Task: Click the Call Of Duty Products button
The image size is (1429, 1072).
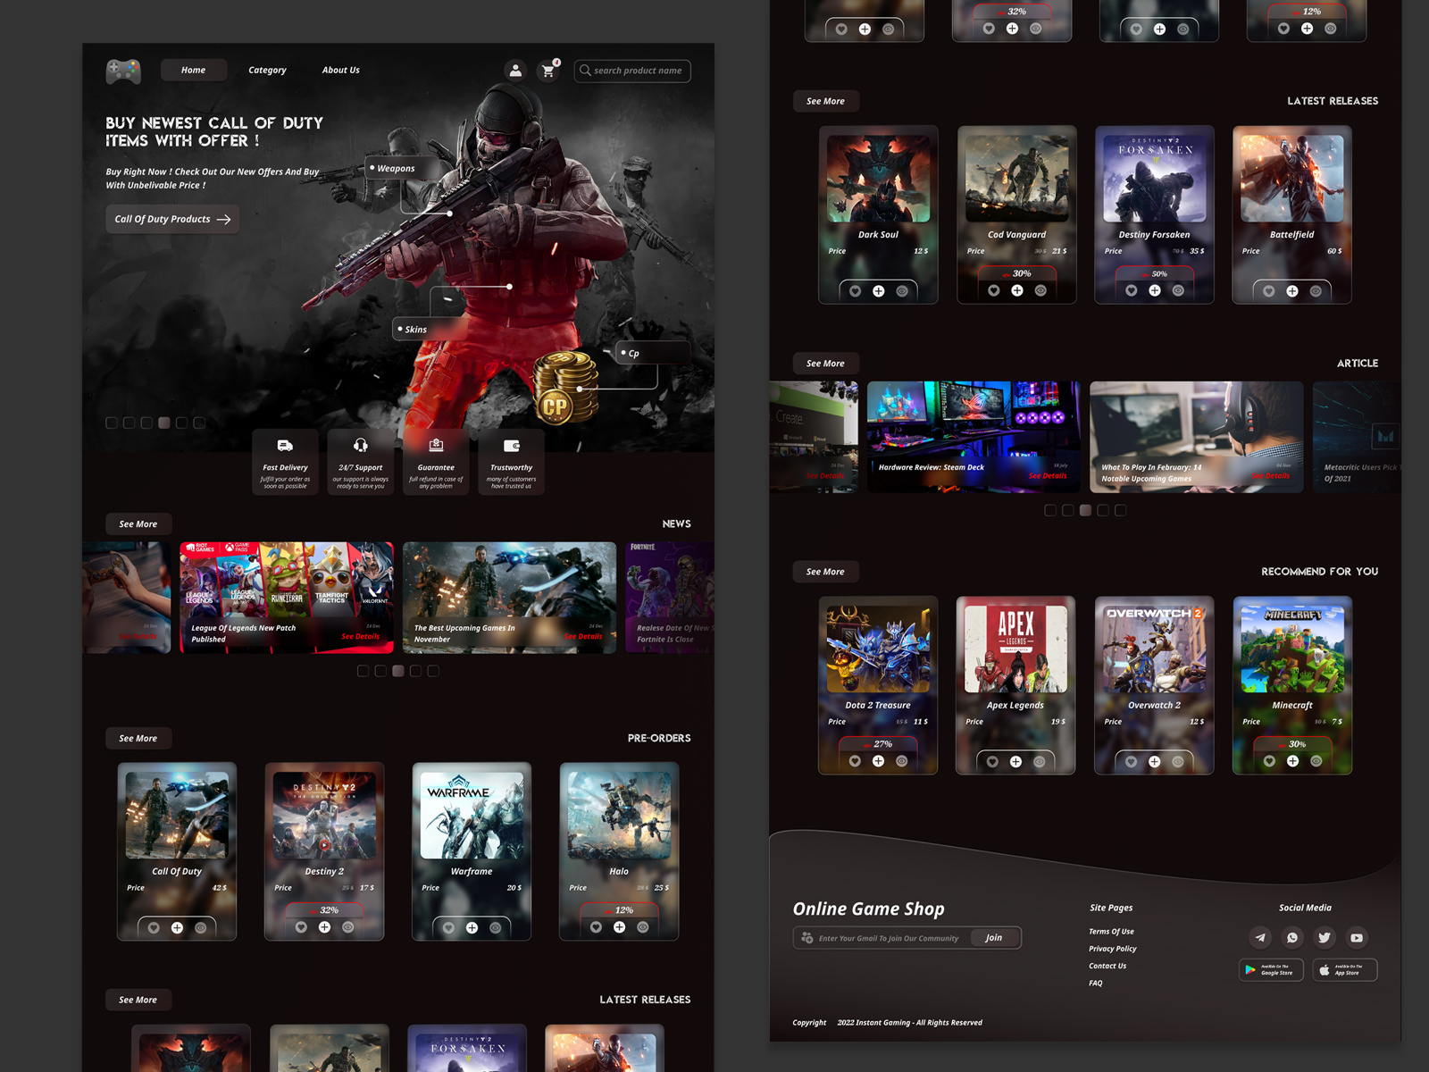Action: click(171, 219)
